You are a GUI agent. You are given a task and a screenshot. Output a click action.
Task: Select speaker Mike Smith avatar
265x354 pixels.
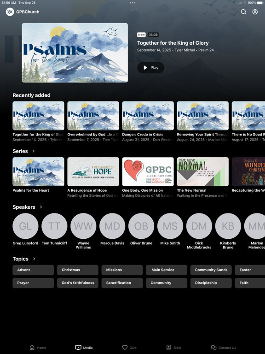click(170, 226)
